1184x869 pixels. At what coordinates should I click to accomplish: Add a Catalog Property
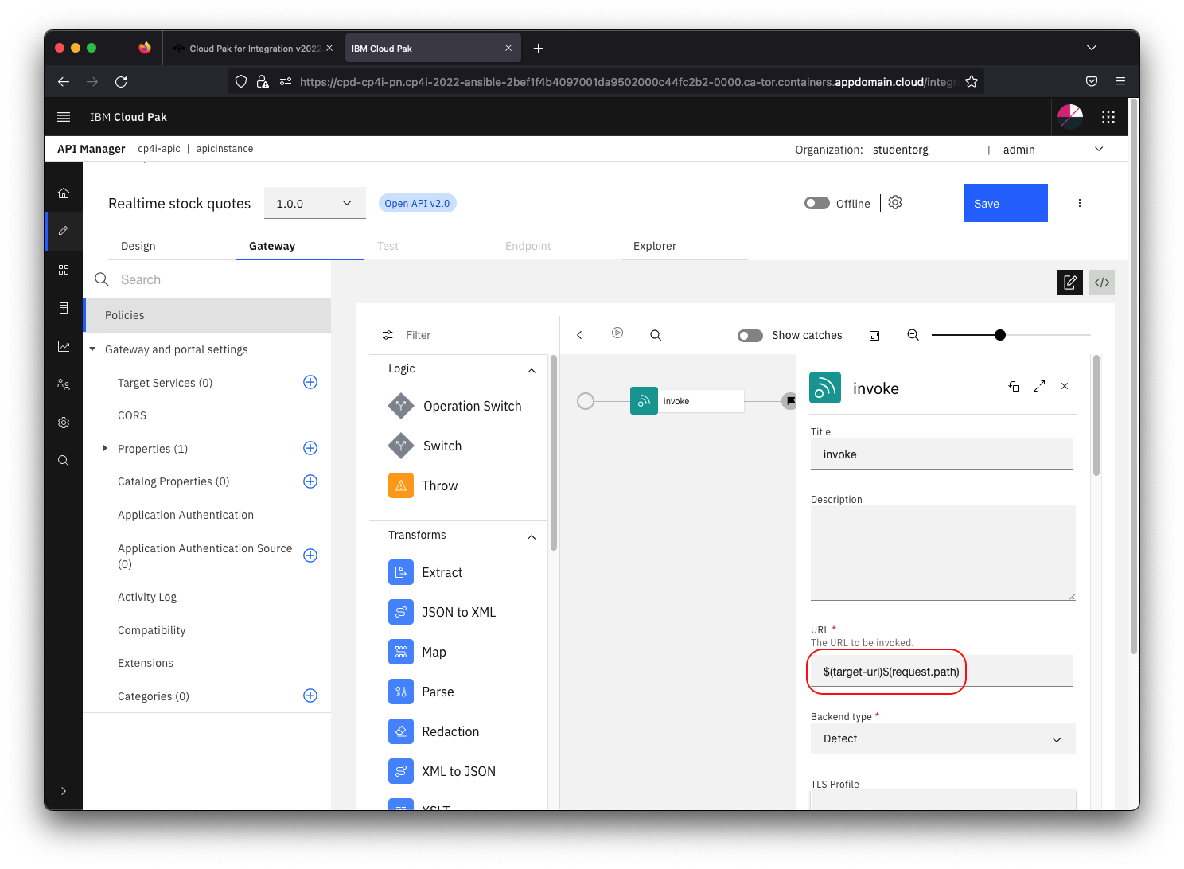pos(310,481)
